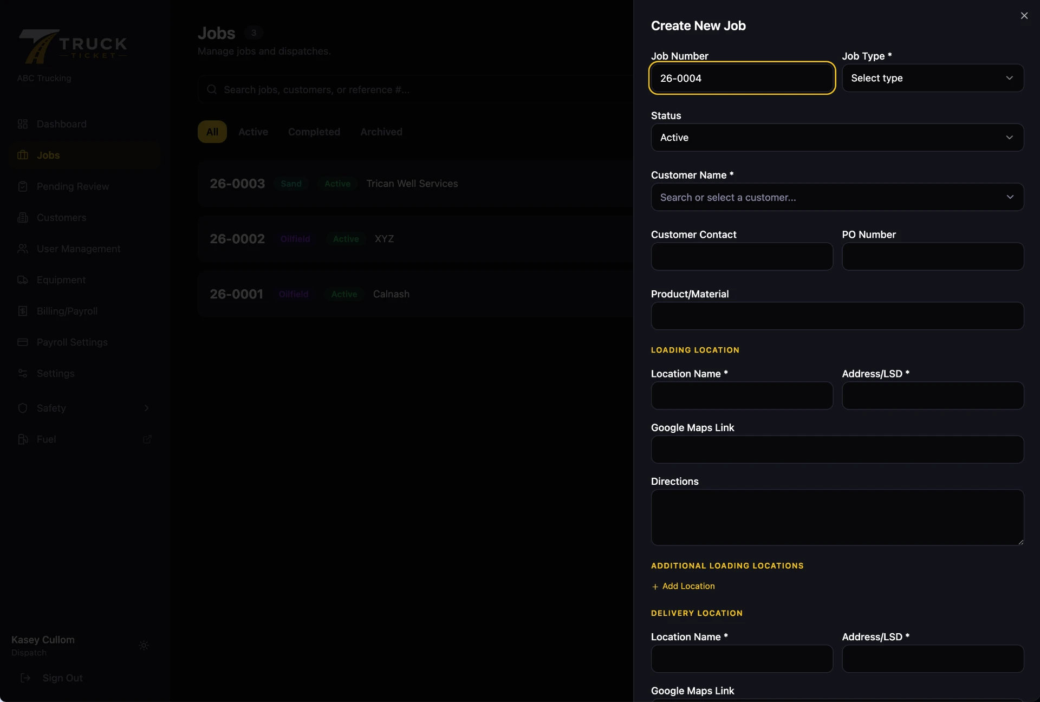This screenshot has height=702, width=1040.
Task: Click the Product/Material input field
Action: 837,316
